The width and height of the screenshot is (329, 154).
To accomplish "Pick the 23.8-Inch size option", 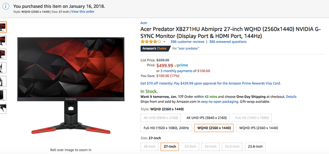I will click(255, 147).
